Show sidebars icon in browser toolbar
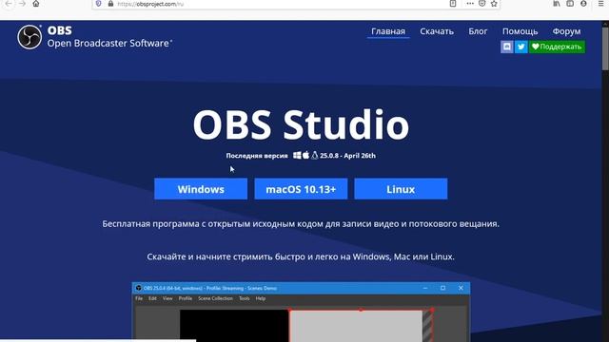609x342 pixels. [x=570, y=4]
